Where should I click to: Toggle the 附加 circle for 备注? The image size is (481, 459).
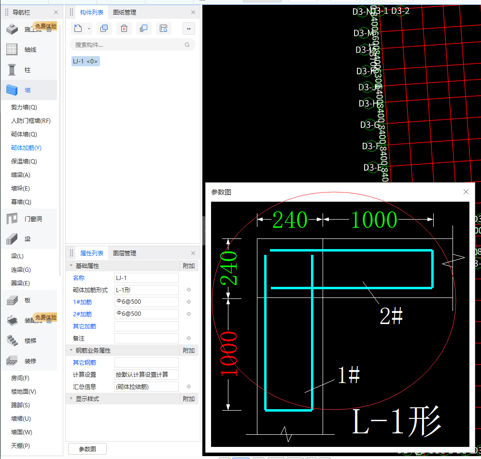[189, 338]
